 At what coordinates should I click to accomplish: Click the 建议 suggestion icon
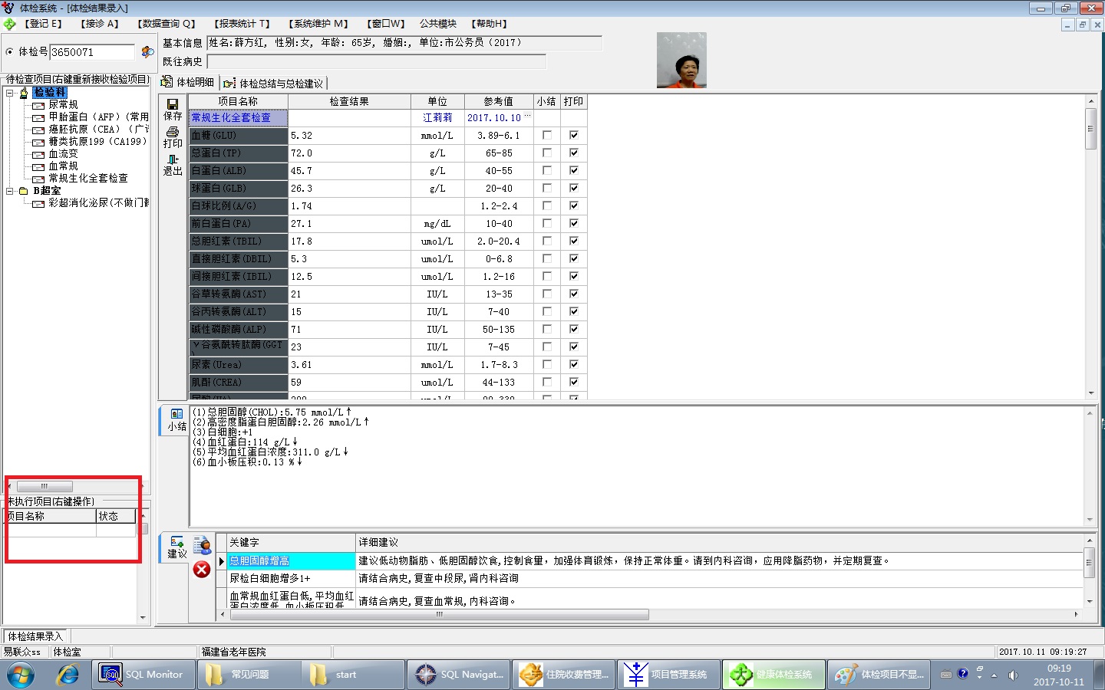coord(176,542)
